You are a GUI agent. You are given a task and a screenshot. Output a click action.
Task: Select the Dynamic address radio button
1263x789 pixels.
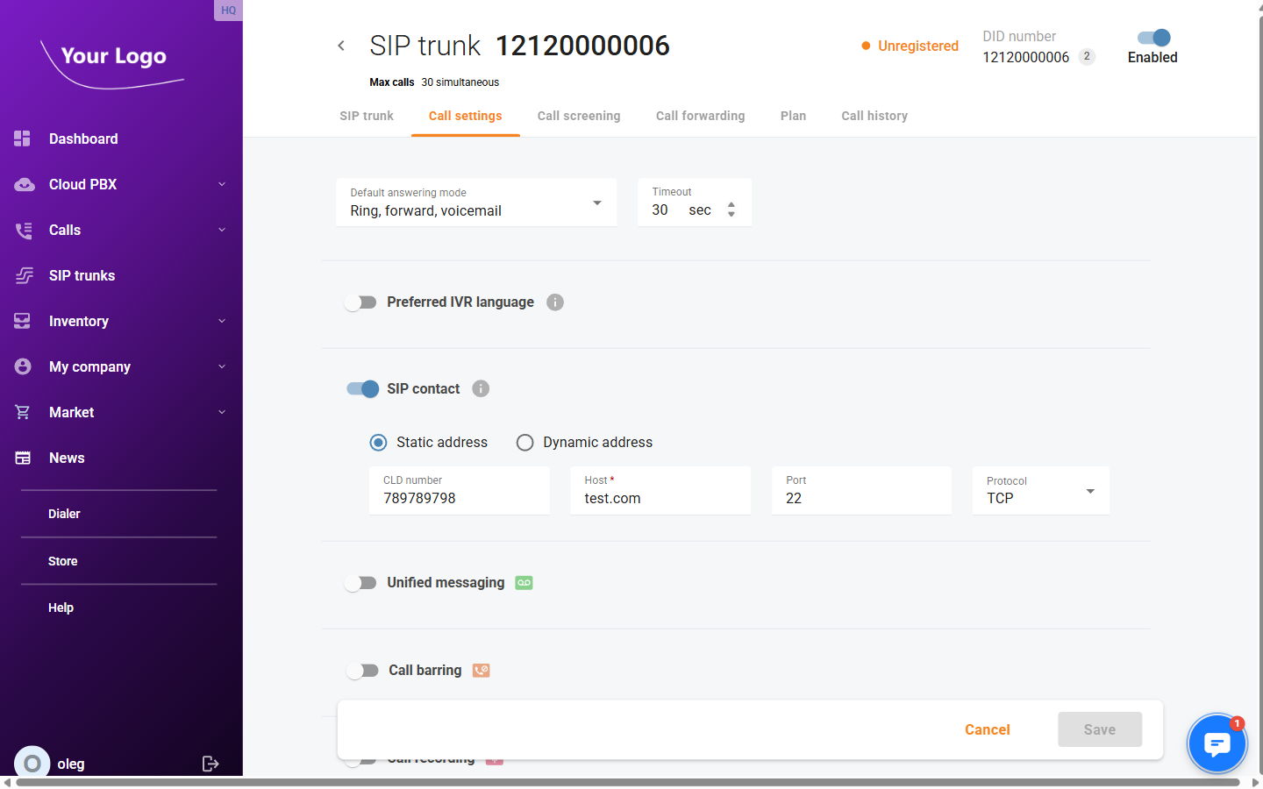(524, 442)
